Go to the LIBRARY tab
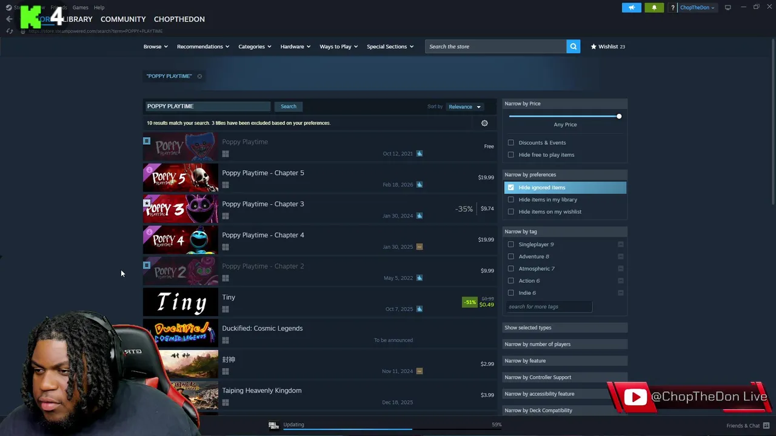Screen dimensions: 776x436 pyautogui.click(x=77, y=19)
